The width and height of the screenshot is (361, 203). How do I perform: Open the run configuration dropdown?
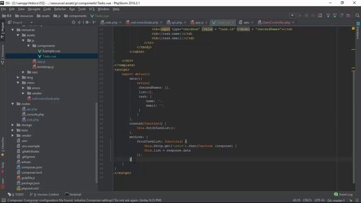pyautogui.click(x=292, y=16)
